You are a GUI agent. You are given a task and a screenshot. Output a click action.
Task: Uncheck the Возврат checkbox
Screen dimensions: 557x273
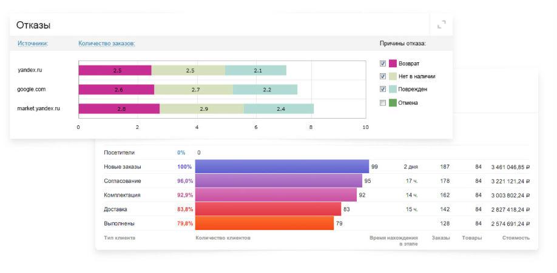pos(382,63)
